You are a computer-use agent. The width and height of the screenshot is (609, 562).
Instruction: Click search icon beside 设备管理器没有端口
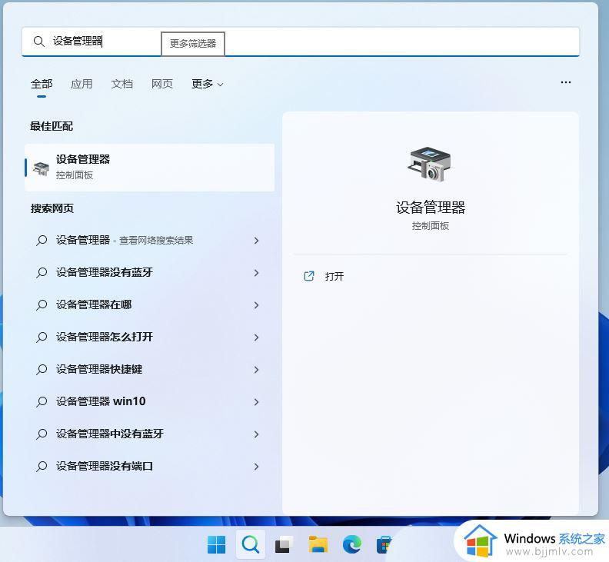click(x=42, y=467)
